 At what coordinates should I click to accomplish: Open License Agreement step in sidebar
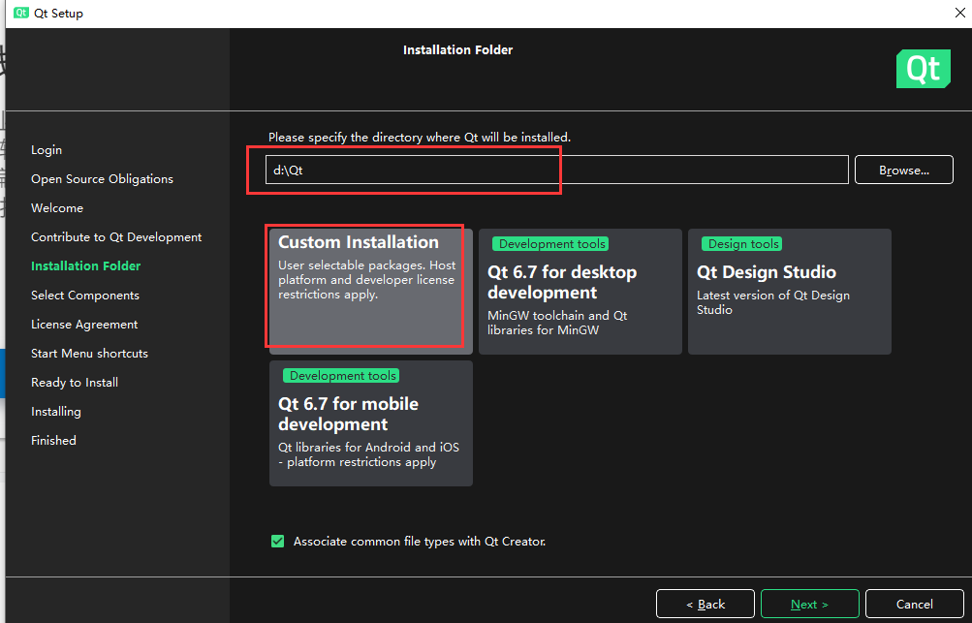coord(84,325)
